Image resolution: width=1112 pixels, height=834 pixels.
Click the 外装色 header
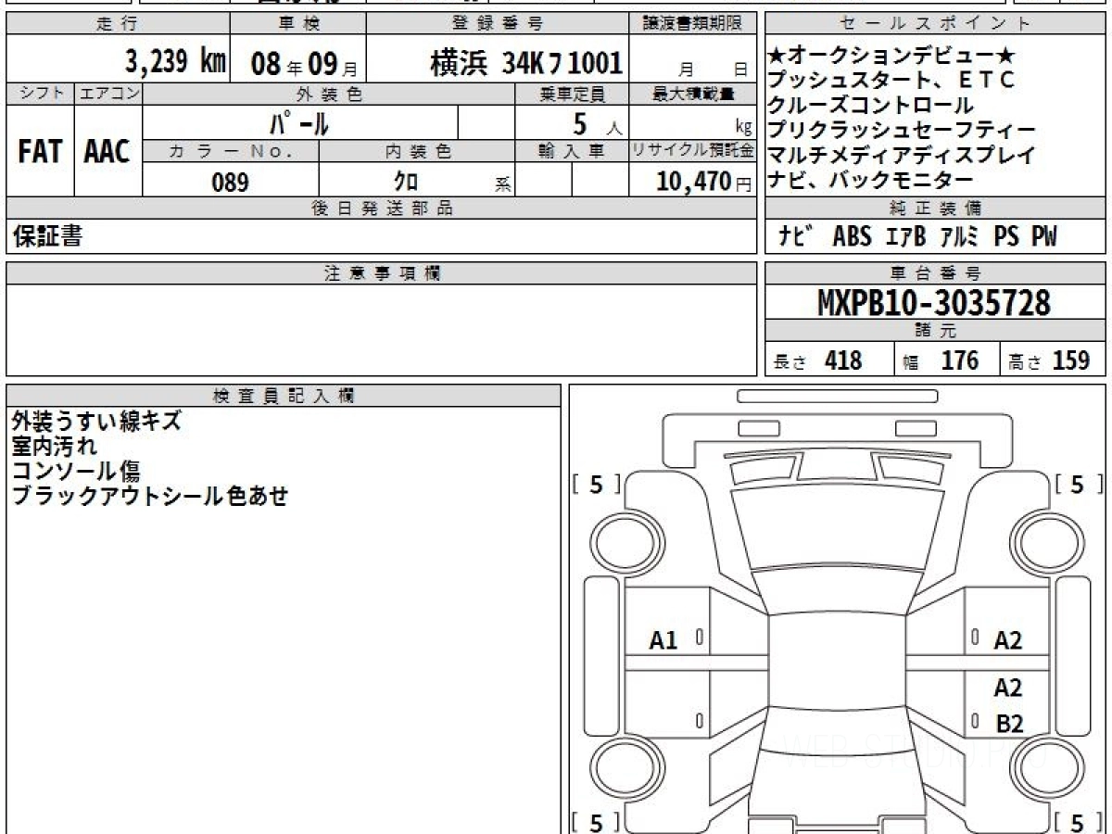[328, 94]
